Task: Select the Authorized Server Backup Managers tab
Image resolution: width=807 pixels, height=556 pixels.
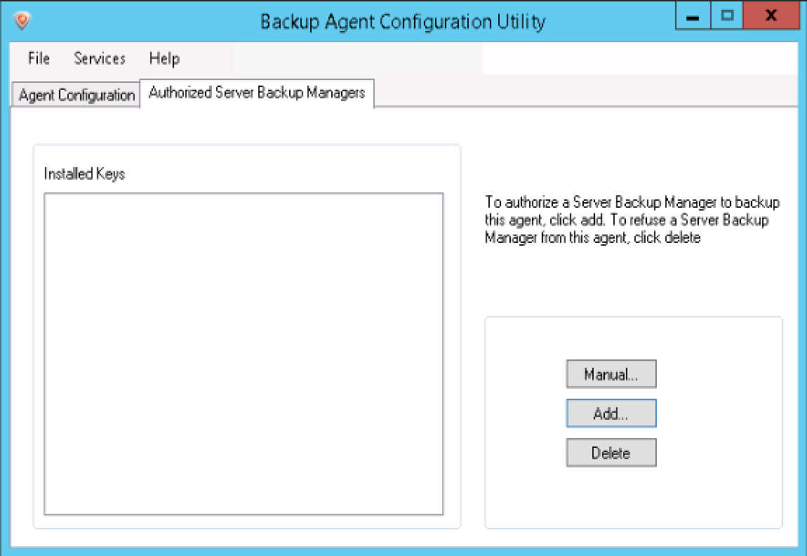Action: [257, 93]
